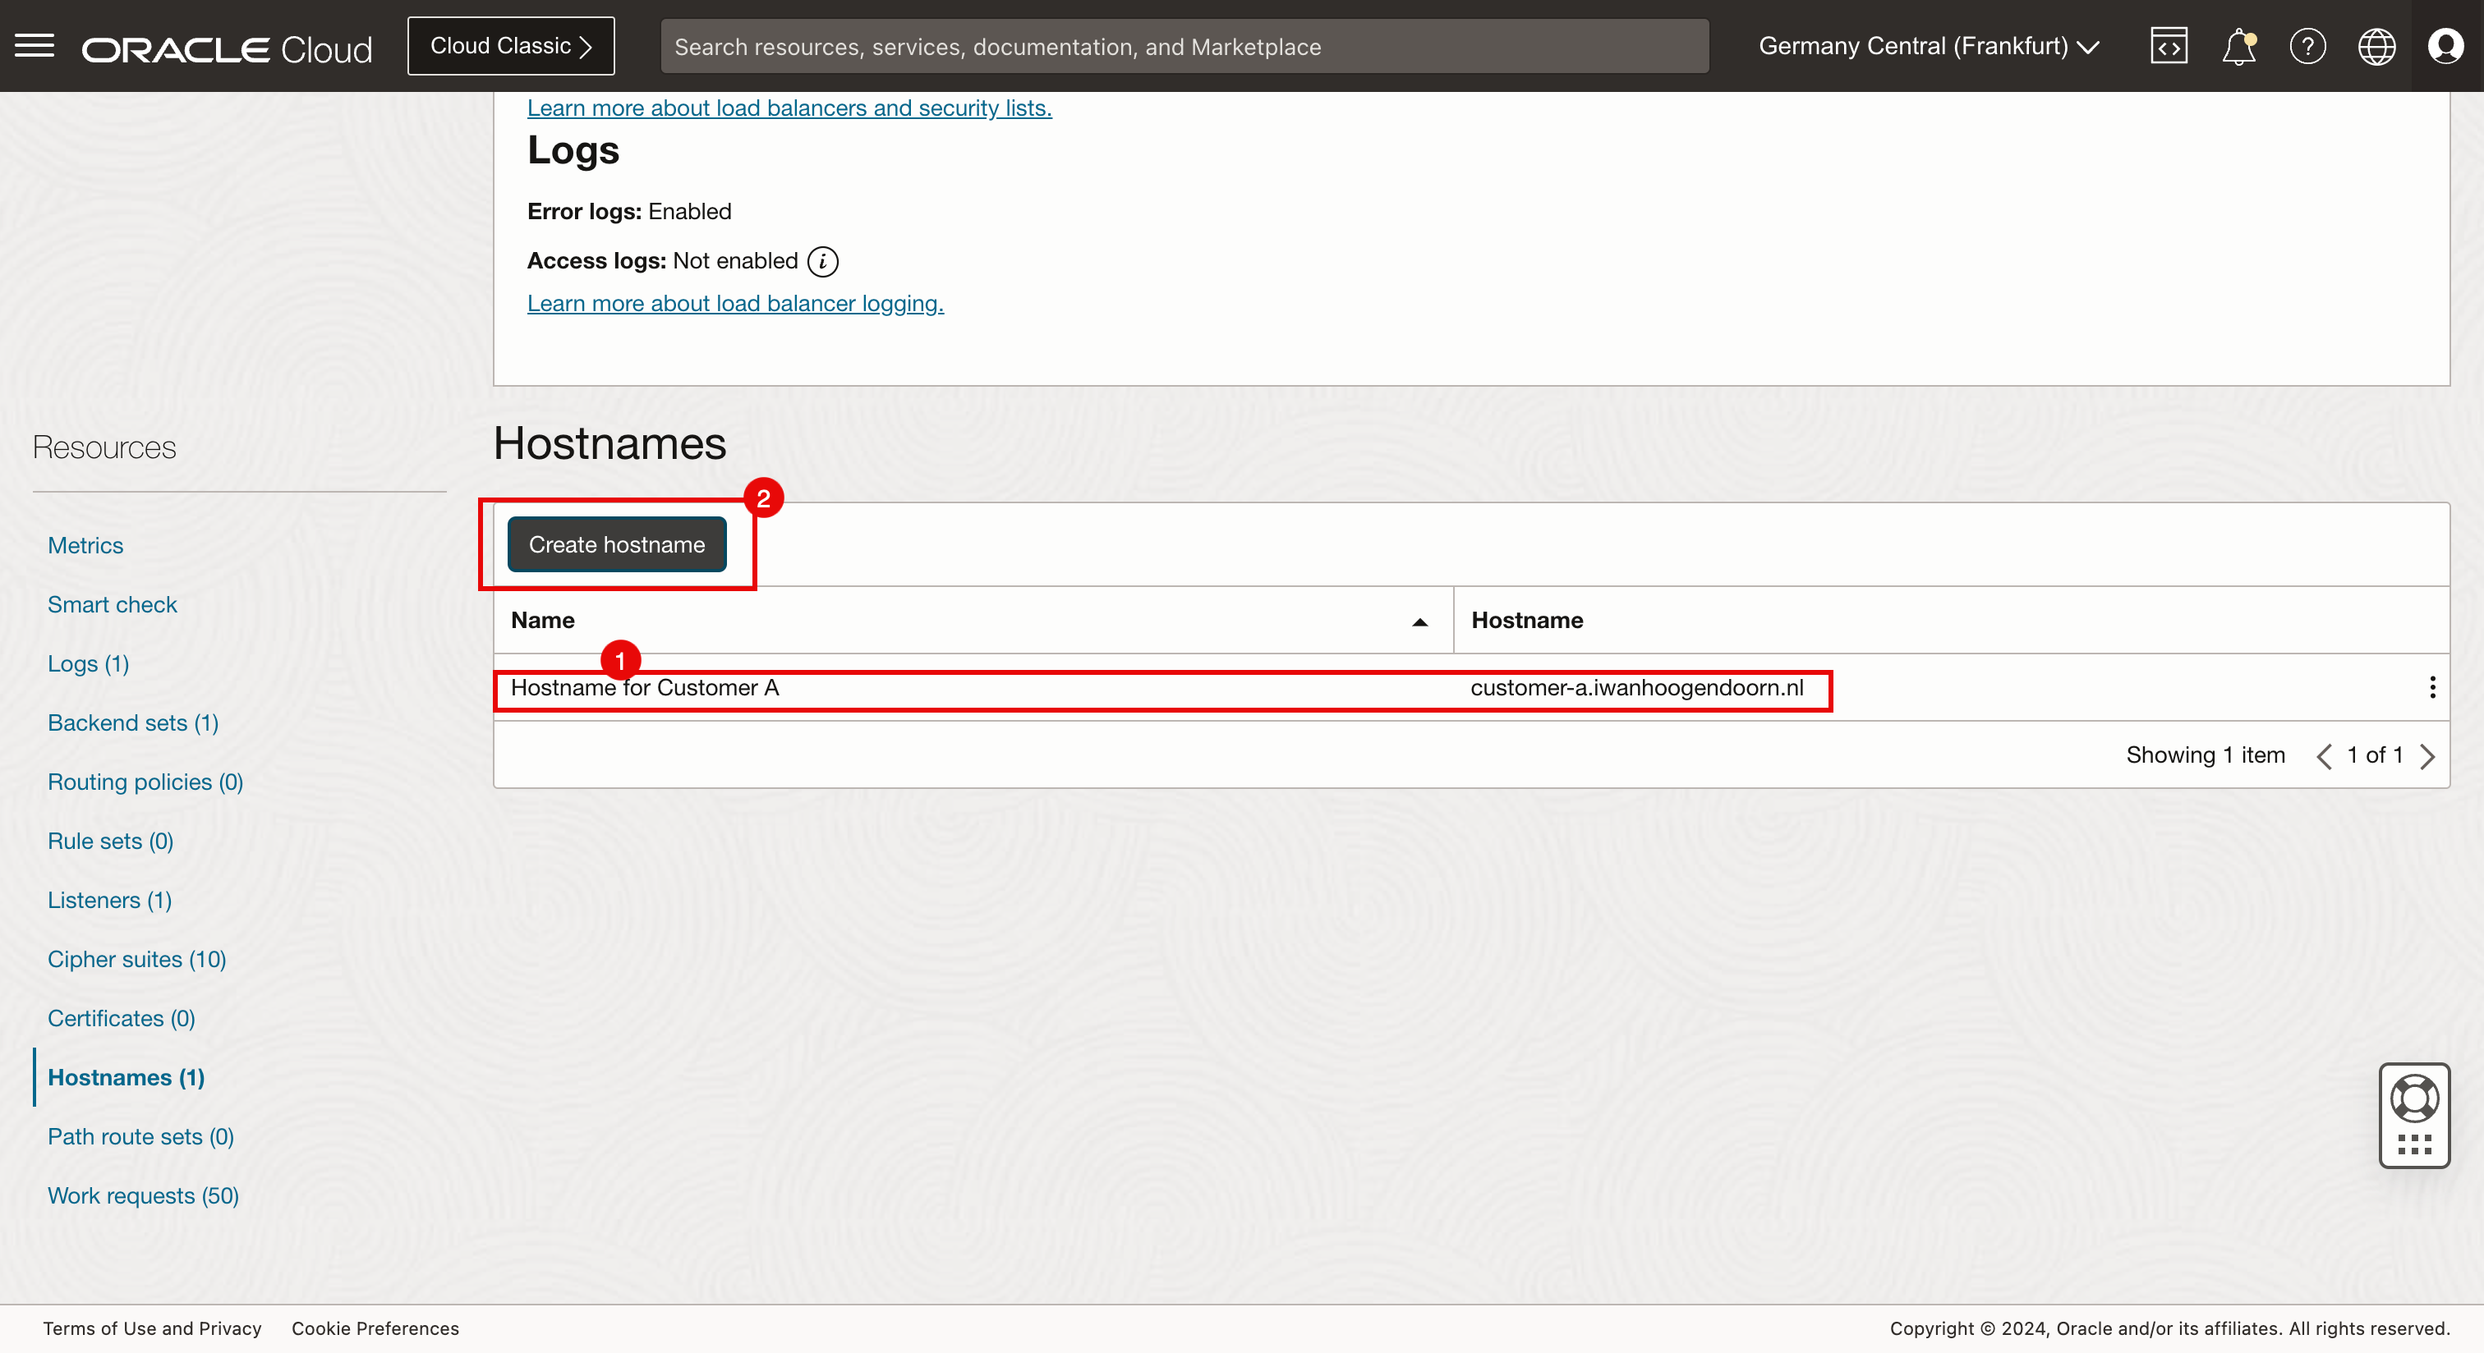
Task: Open Cloud Shell developer tools icon
Action: 2169,46
